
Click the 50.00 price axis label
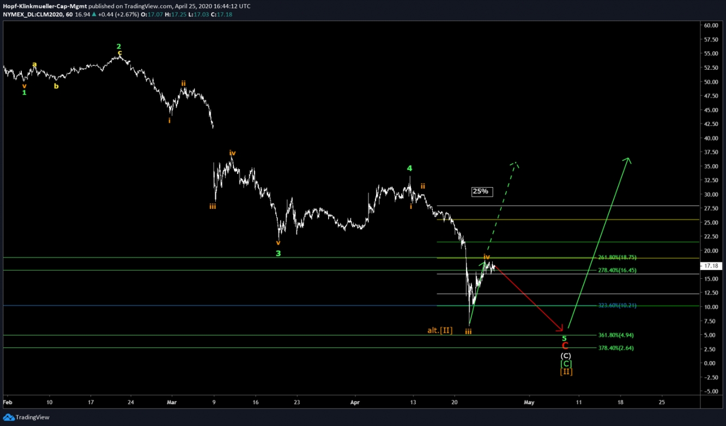tap(710, 82)
